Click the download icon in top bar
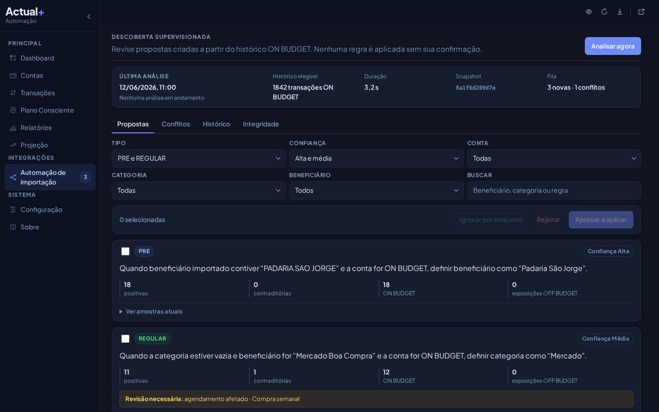The image size is (659, 412). pos(620,12)
